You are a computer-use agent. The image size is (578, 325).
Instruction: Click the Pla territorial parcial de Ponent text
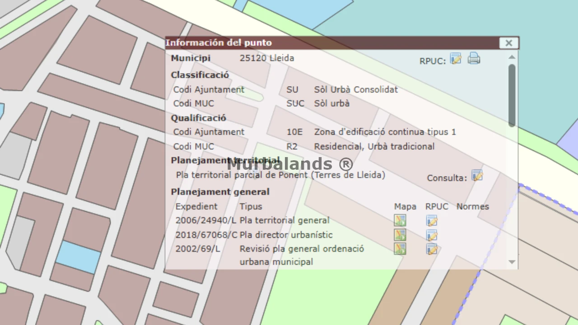pyautogui.click(x=280, y=175)
